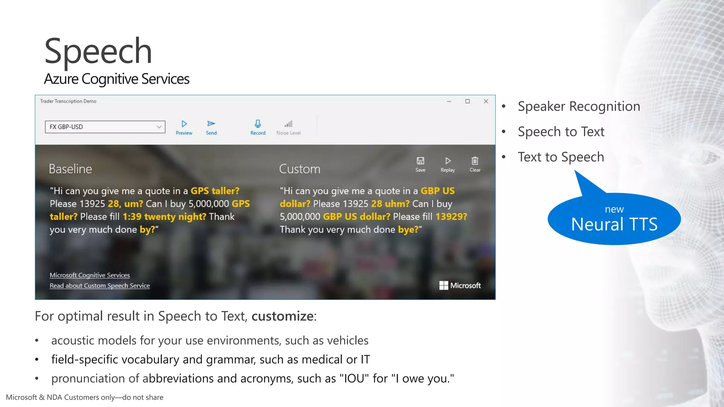This screenshot has height=407, width=724.
Task: Click the new Neural TTS callout bubble
Action: tap(614, 219)
